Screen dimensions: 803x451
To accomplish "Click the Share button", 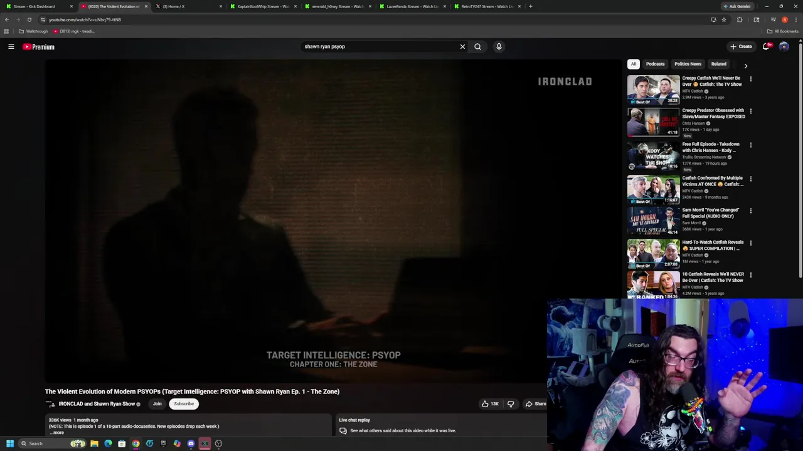I will (535, 404).
